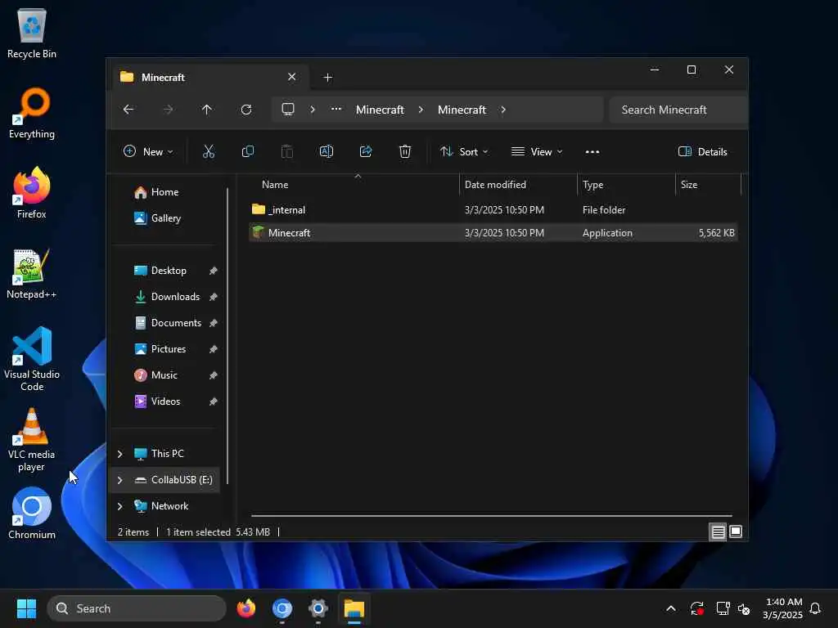Select the Minecraft application file
The image size is (838, 628).
(x=493, y=233)
